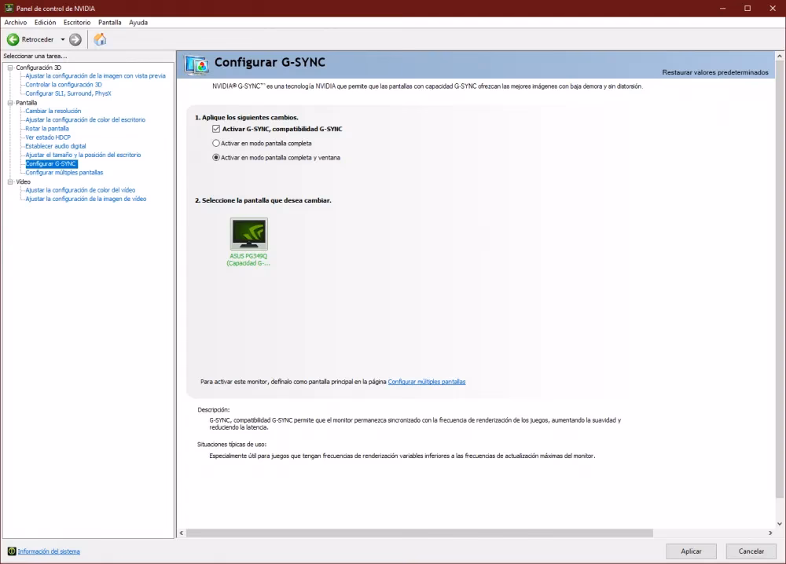Screen dimensions: 786x564
Task: Open the Pantalla menu
Action: pos(110,23)
